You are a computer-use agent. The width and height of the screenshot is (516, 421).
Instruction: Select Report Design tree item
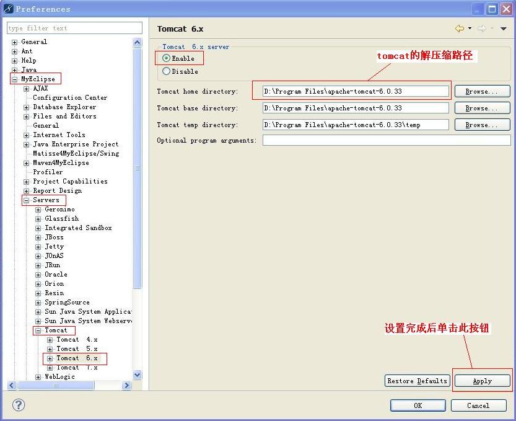pos(57,191)
